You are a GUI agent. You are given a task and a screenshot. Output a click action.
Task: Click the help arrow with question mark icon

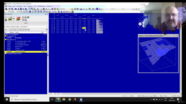[78, 9]
